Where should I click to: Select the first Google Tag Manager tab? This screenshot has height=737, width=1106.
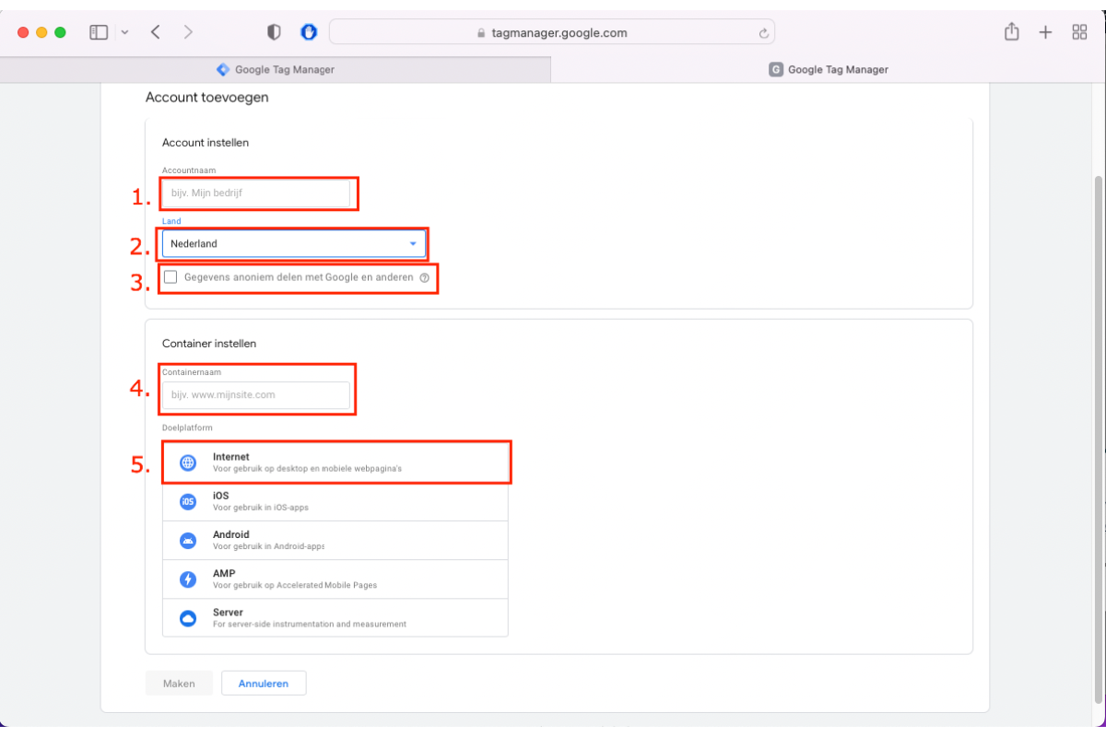click(x=275, y=69)
